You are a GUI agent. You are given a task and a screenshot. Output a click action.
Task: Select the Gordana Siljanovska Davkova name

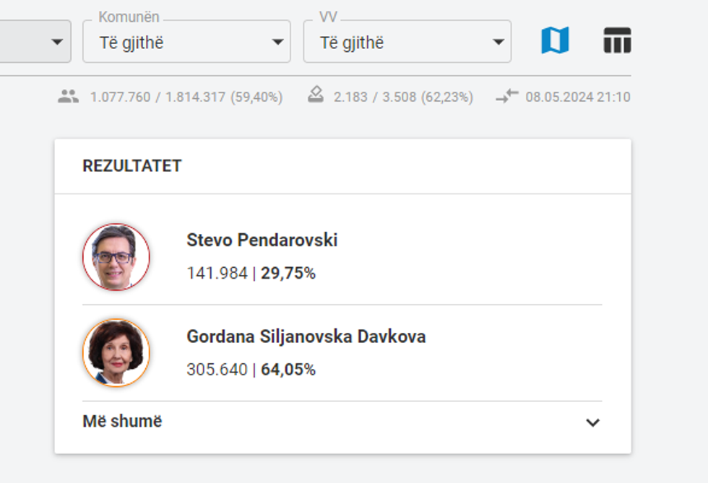pyautogui.click(x=306, y=336)
